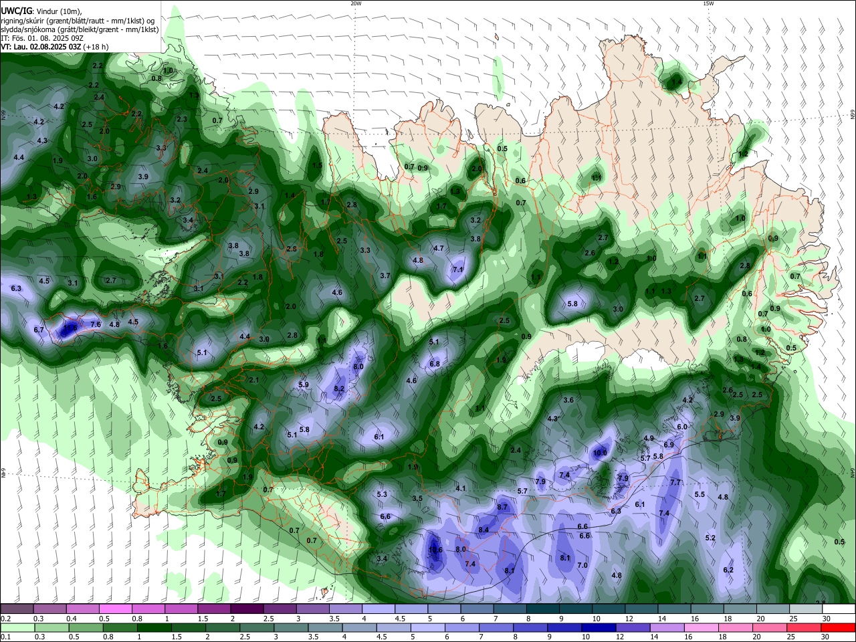Click the 10.6 precipitation value on the map
856x642 pixels.
(435, 550)
